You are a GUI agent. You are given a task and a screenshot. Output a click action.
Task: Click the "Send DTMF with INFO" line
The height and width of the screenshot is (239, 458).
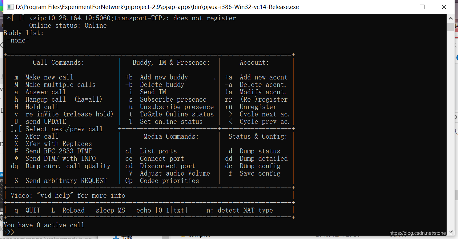(x=55, y=159)
